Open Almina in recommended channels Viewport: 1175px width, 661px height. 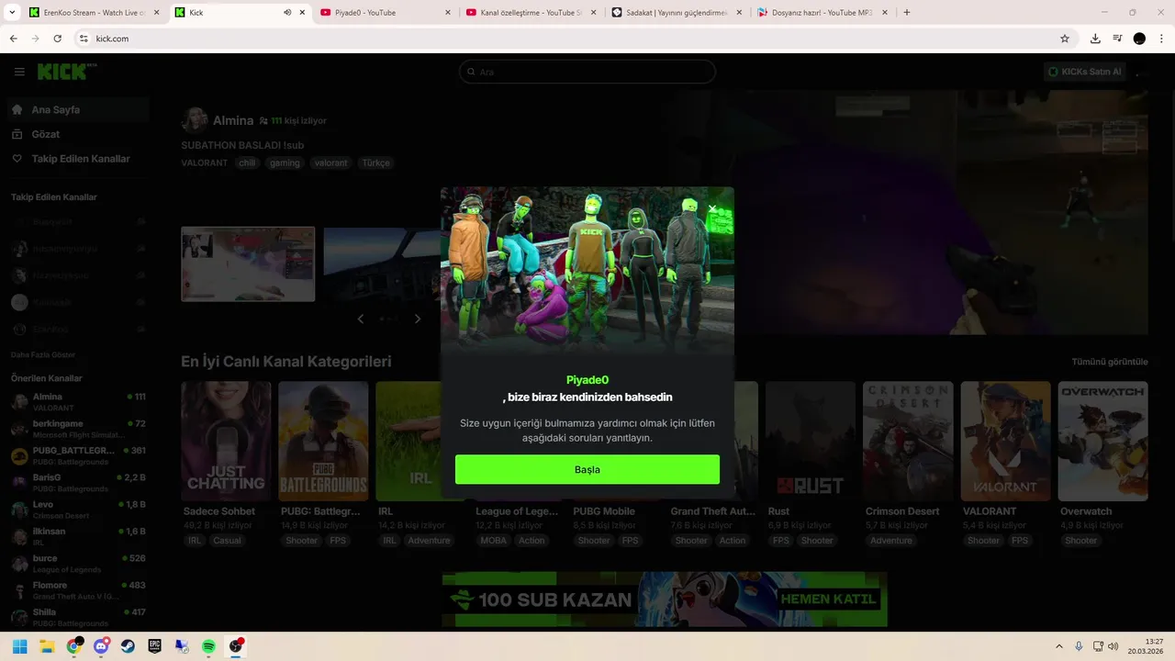click(x=77, y=401)
